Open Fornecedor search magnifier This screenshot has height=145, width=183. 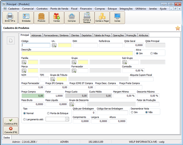74,70
